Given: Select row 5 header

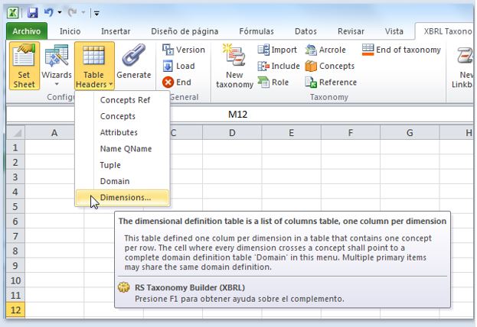Looking at the screenshot, I should pos(15,206).
